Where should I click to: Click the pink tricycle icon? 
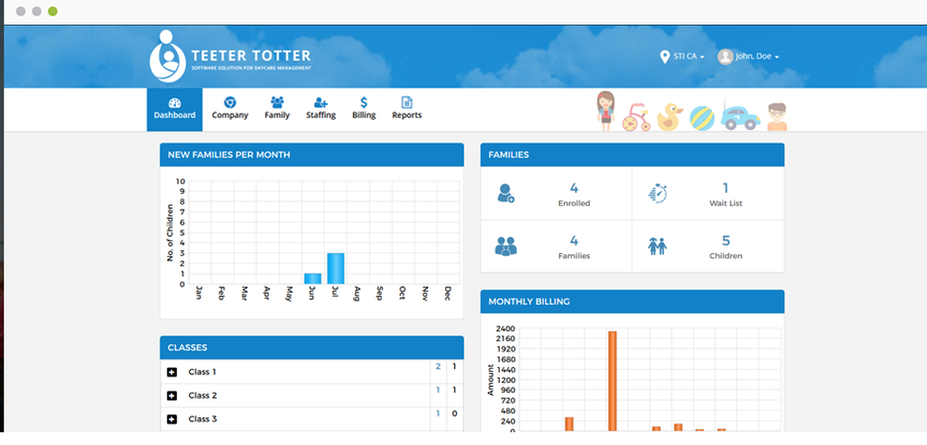point(636,117)
